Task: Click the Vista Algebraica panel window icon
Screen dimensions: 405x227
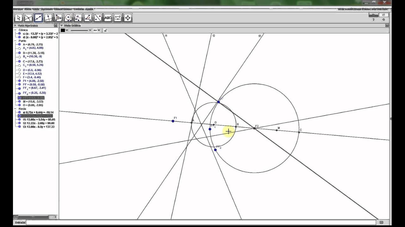Action: 56,26
